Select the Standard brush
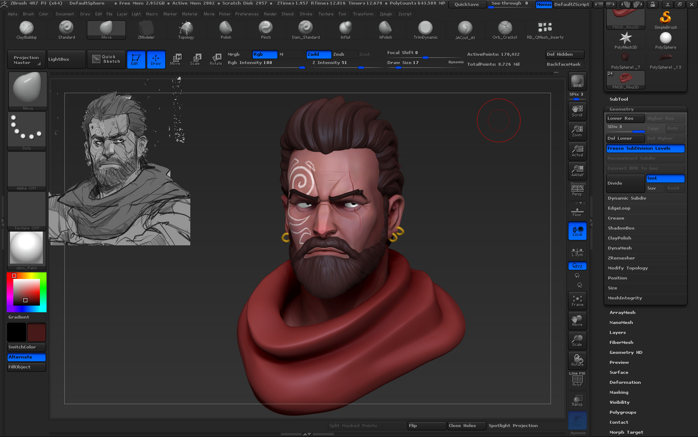Image resolution: width=698 pixels, height=437 pixels. (x=66, y=30)
